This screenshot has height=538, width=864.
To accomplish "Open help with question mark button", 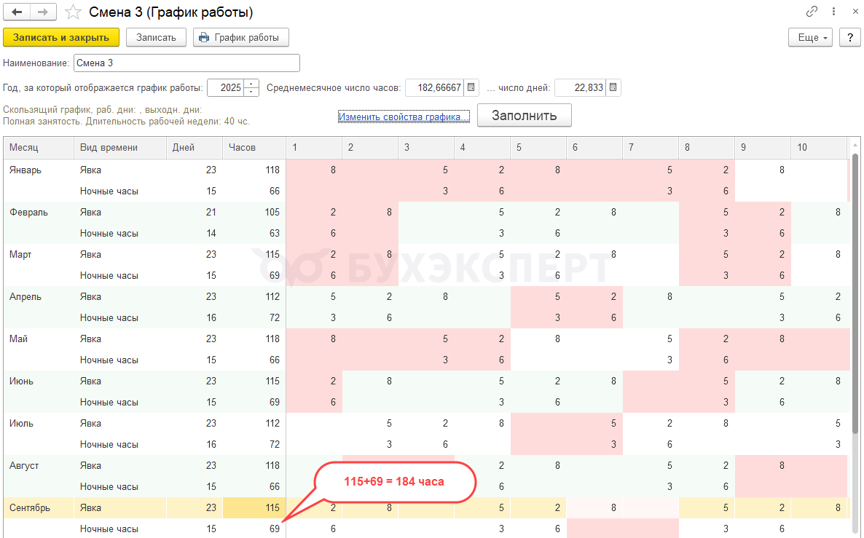I will click(849, 38).
